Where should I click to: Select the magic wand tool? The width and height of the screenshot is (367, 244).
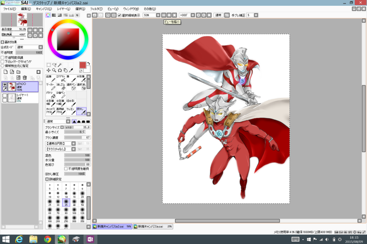pyautogui.click(x=60, y=65)
